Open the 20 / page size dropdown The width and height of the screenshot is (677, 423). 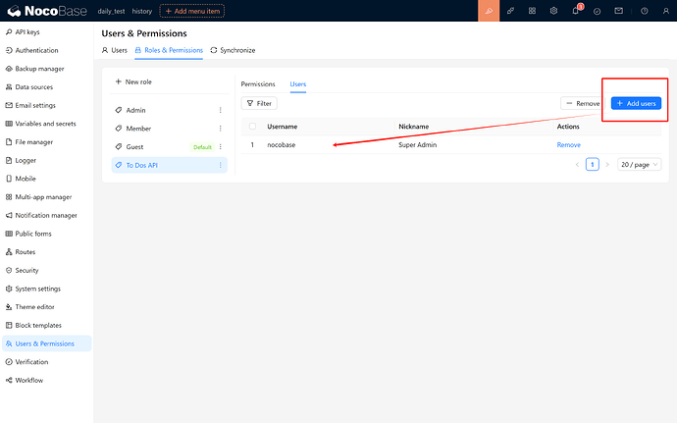(639, 165)
